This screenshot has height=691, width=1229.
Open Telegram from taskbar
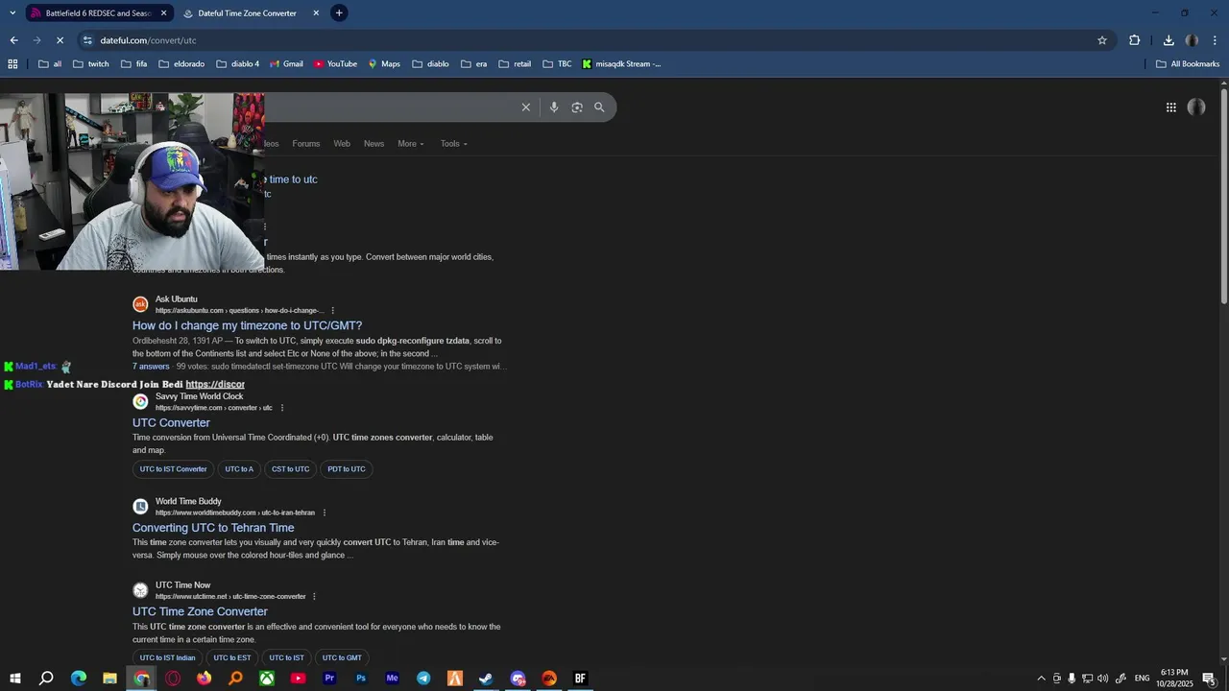(x=423, y=679)
